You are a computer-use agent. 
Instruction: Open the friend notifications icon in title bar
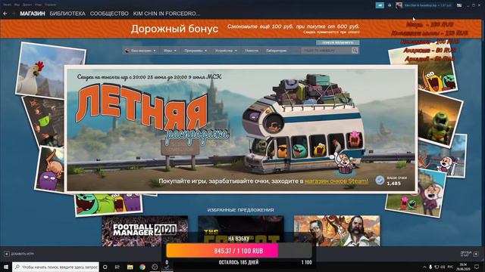click(390, 5)
